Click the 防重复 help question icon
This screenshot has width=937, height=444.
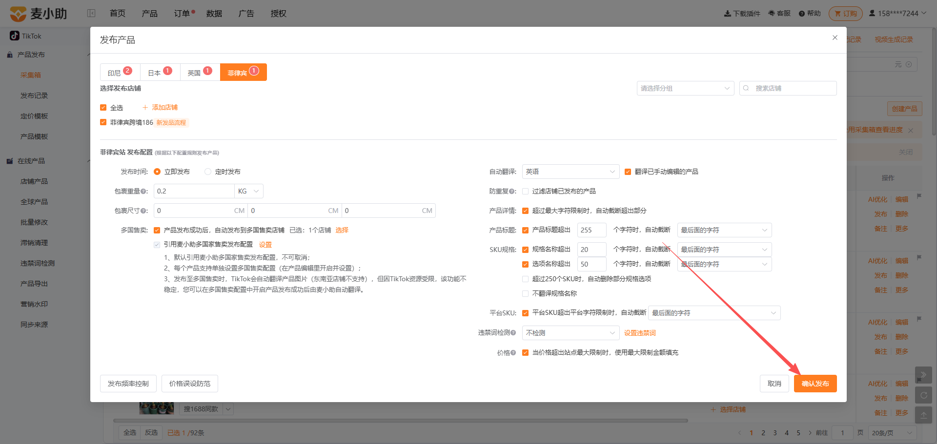coord(511,192)
